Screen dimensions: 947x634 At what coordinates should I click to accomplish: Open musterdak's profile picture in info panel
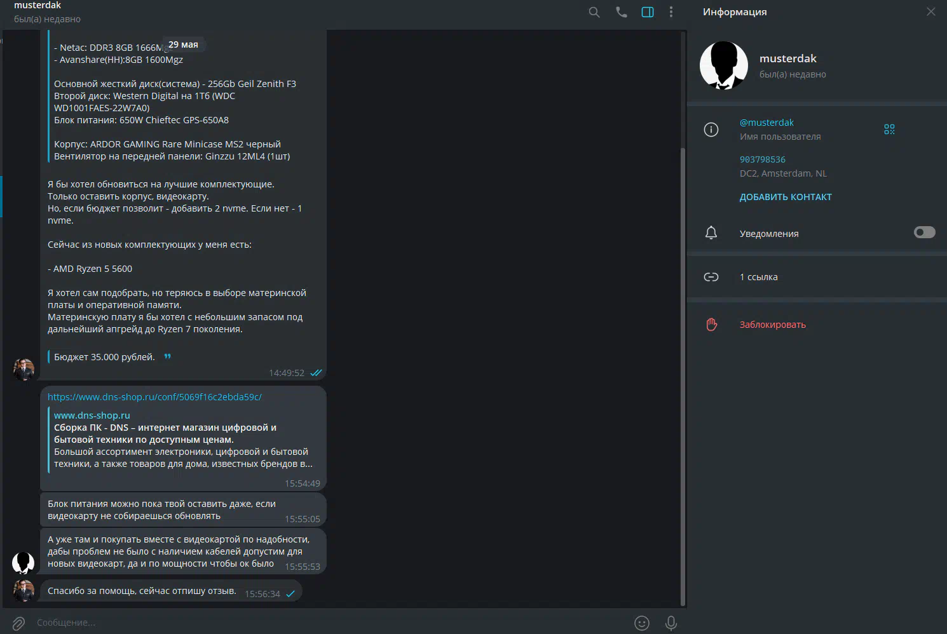point(724,65)
